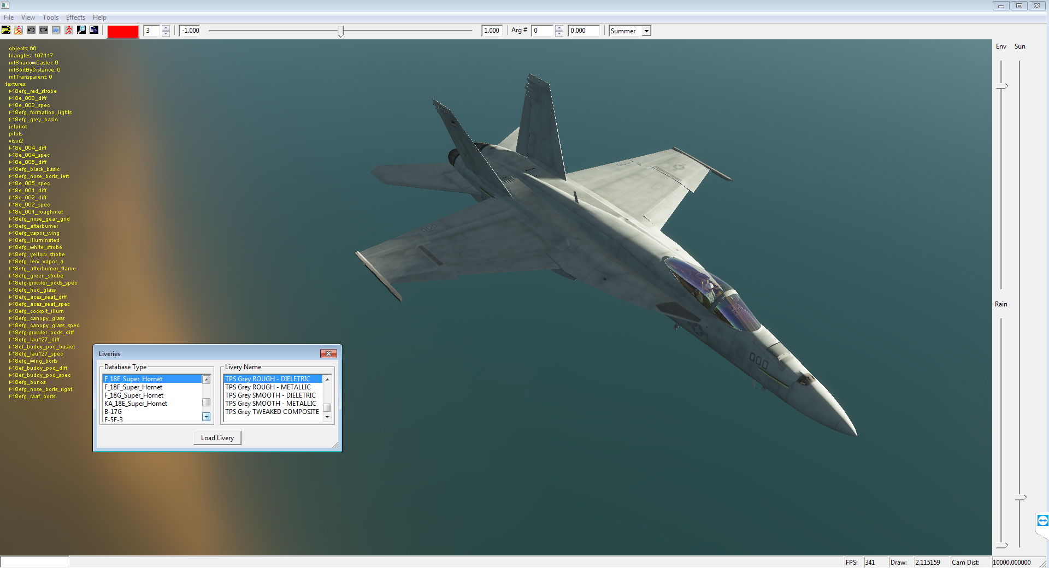The width and height of the screenshot is (1049, 568).
Task: Click the undo arrow toolbar icon
Action: 31,30
